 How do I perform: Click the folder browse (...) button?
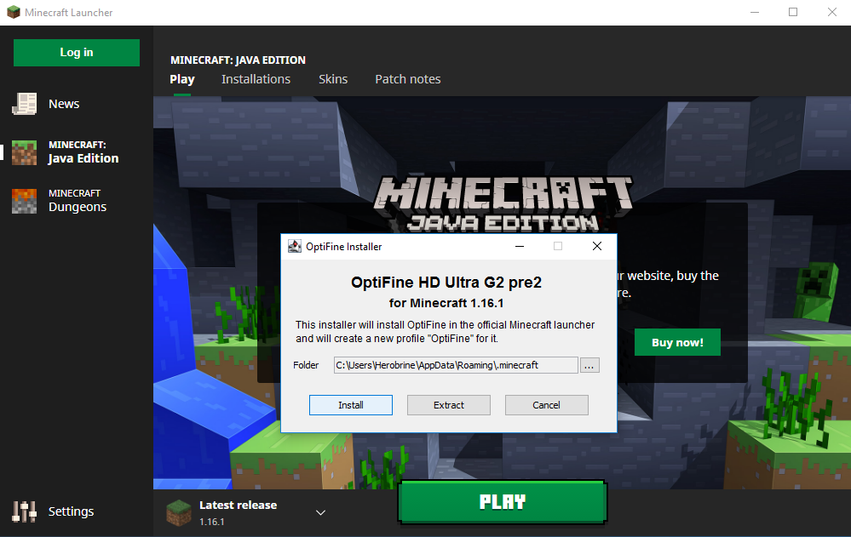pos(589,365)
